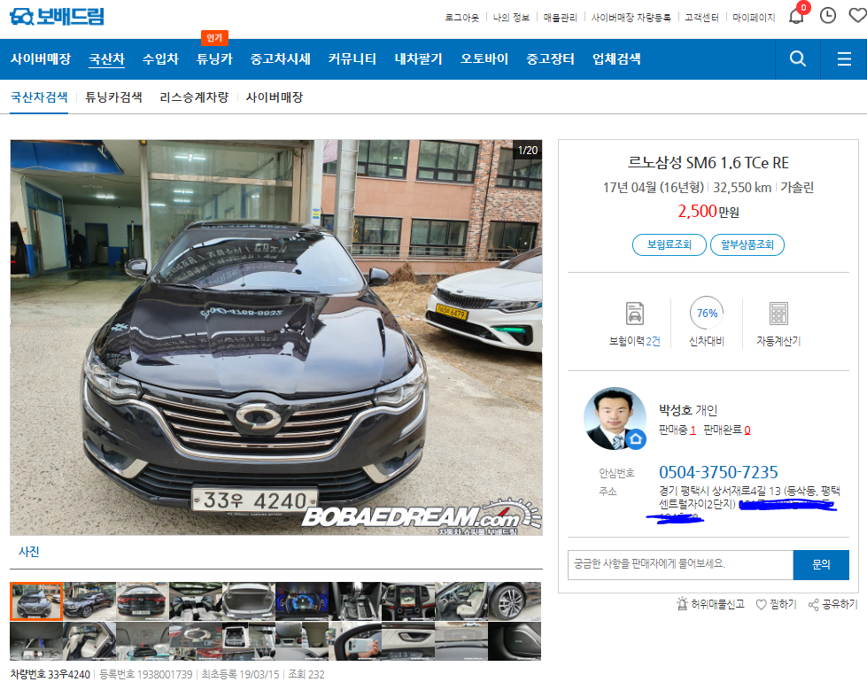Select door handle thumbnail
867x682 pixels.
[407, 641]
